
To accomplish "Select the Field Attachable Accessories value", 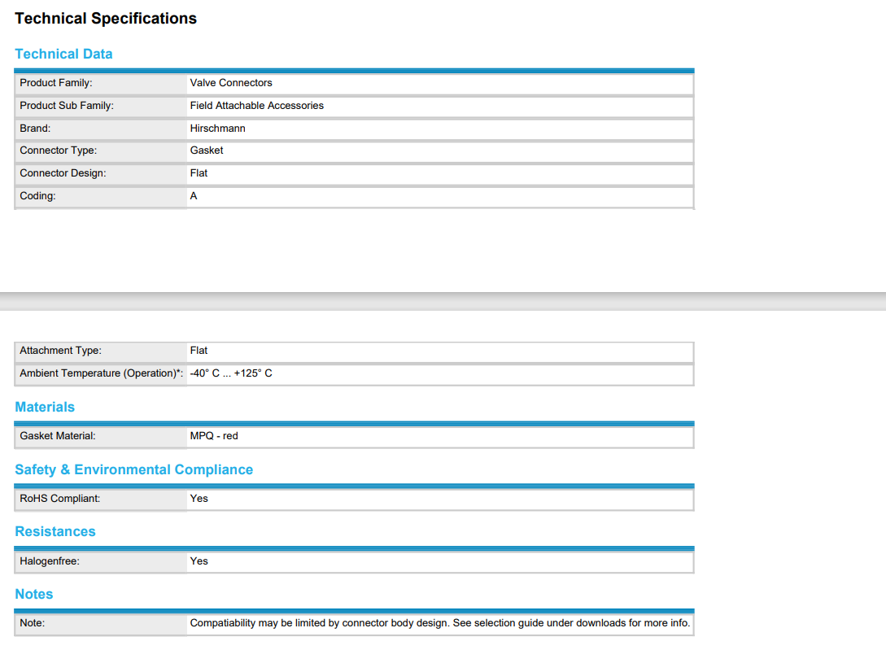I will [256, 106].
